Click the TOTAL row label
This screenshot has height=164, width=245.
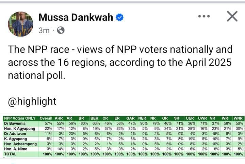tap(10, 154)
